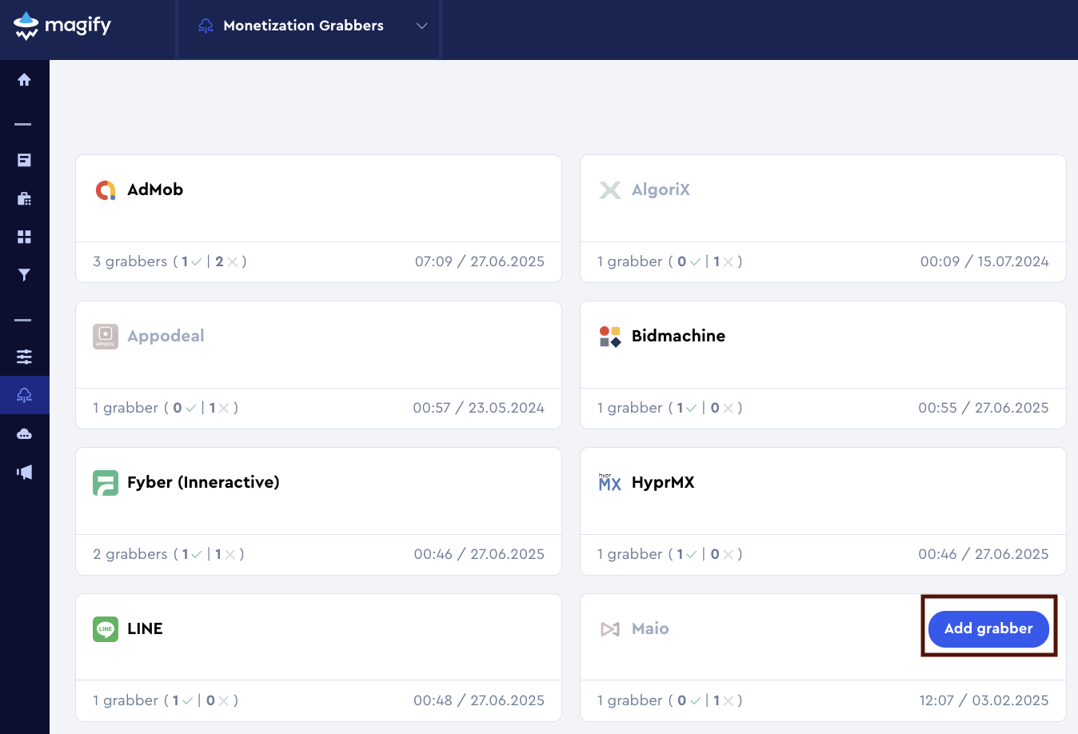This screenshot has height=734, width=1078.
Task: Click the four-square grid sidebar icon
Action: click(25, 237)
